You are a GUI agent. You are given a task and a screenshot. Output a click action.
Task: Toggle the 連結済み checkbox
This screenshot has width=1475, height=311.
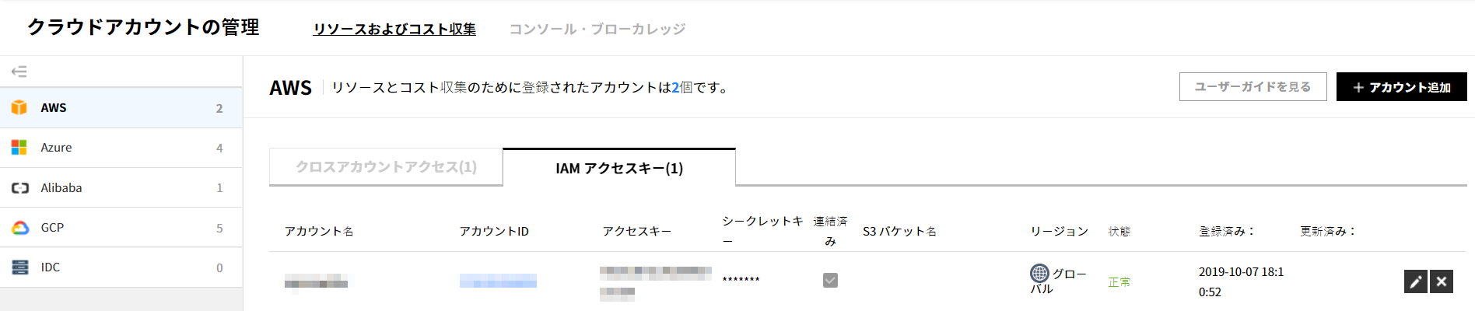(830, 280)
